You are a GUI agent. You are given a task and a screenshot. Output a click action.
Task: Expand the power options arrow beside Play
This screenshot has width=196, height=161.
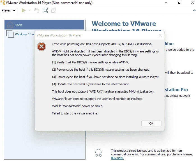(x=30, y=10)
